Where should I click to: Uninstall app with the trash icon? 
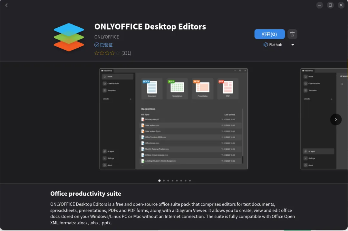tap(292, 34)
